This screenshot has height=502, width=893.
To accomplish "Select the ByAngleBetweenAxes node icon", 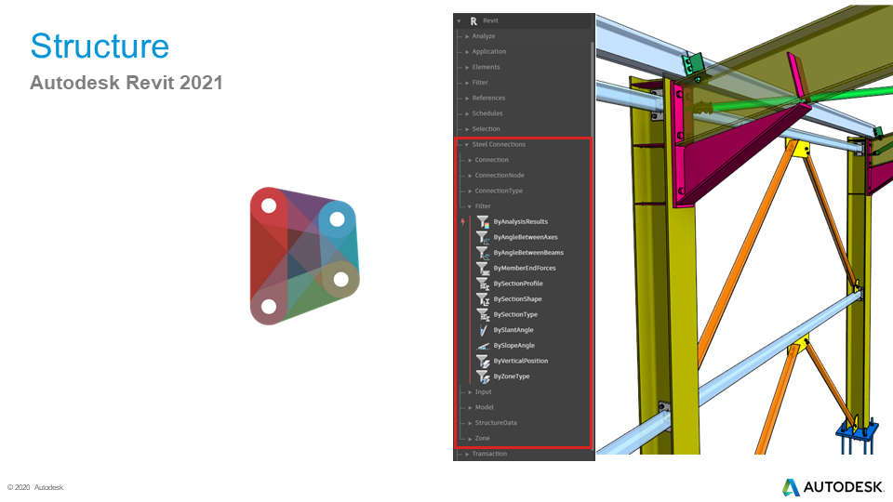I will pos(483,237).
